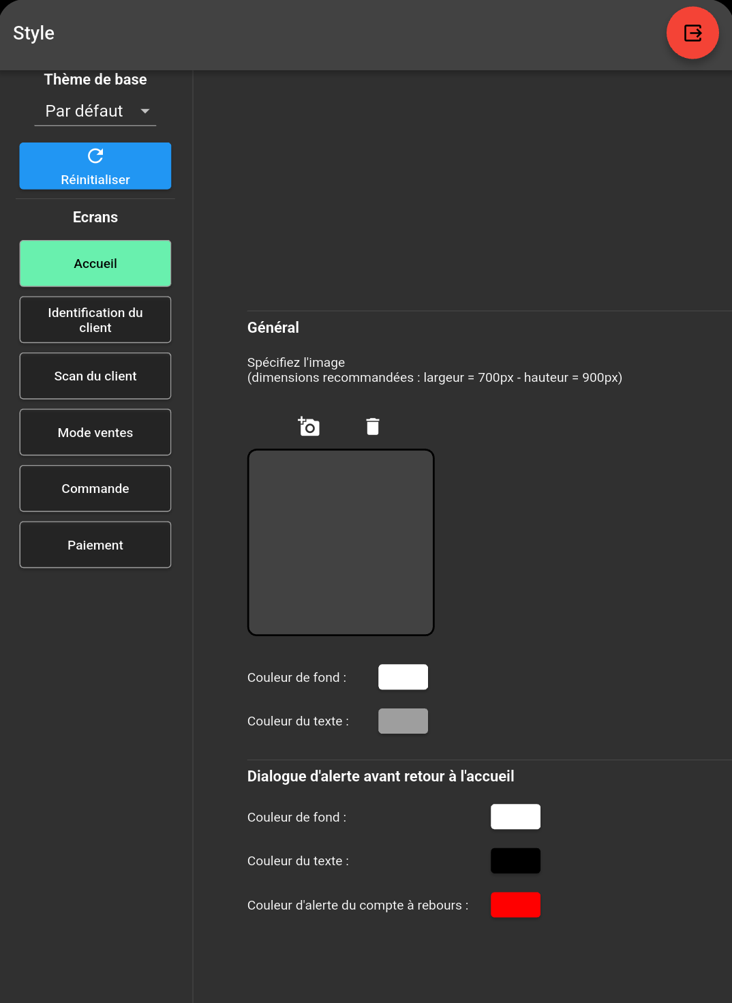Change alert dialog black text swatch

(515, 860)
